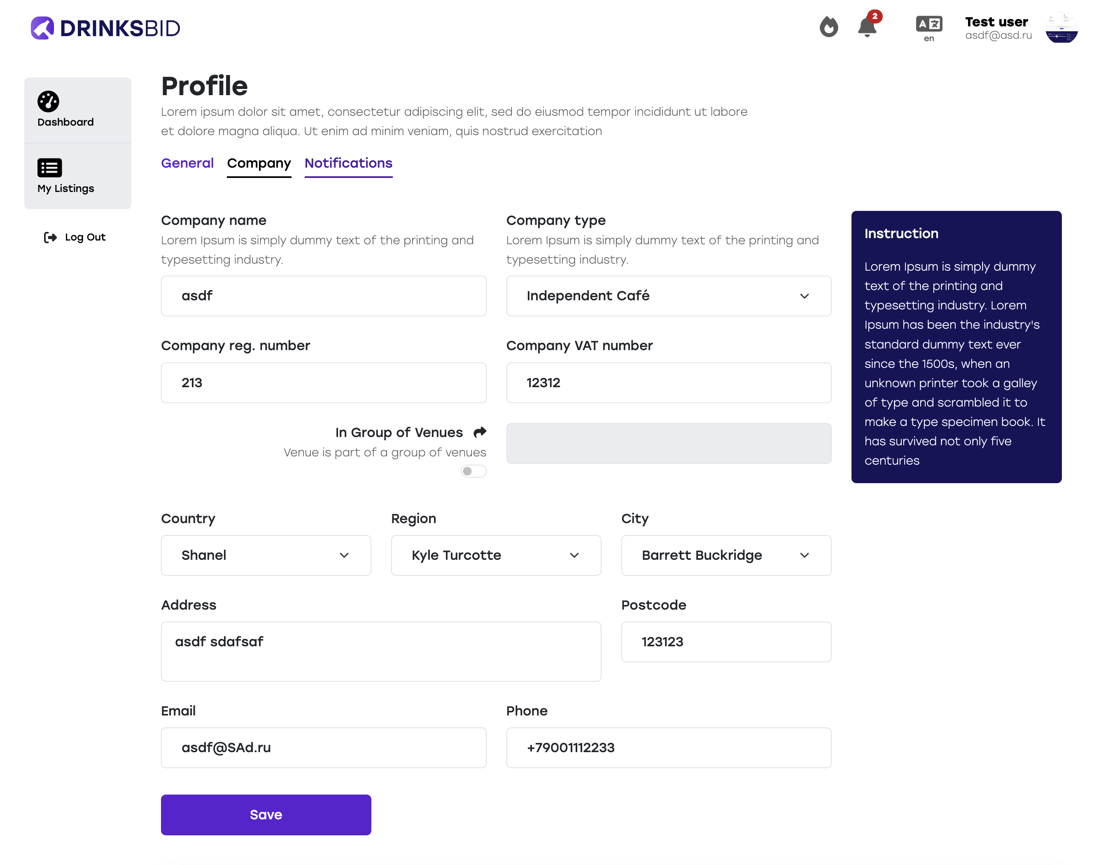Click the DrinksBid logo icon
Image resolution: width=1115 pixels, height=865 pixels.
coord(42,28)
